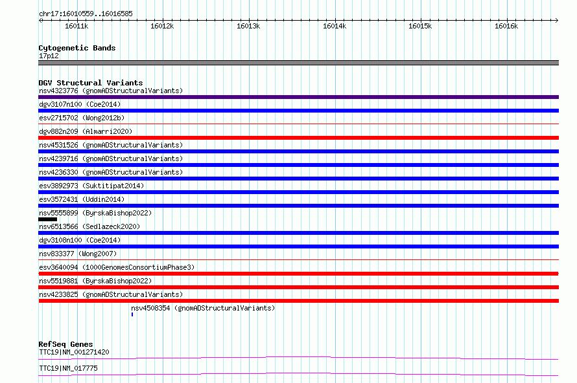This screenshot has height=383, width=577.
Task: Open nsv6513566 (Sedlazeck2020) variant label
Action: (89, 226)
